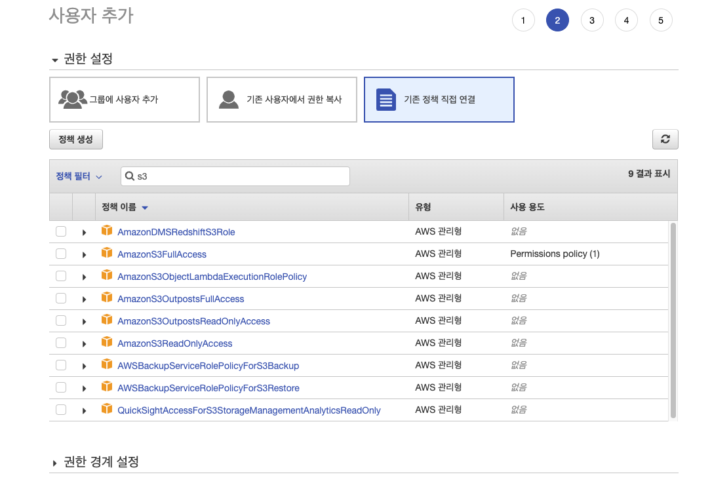Open QuickSightAccessForS3StorageManagementAnalyticsReadOnly link
Image resolution: width=712 pixels, height=485 pixels.
(x=249, y=410)
